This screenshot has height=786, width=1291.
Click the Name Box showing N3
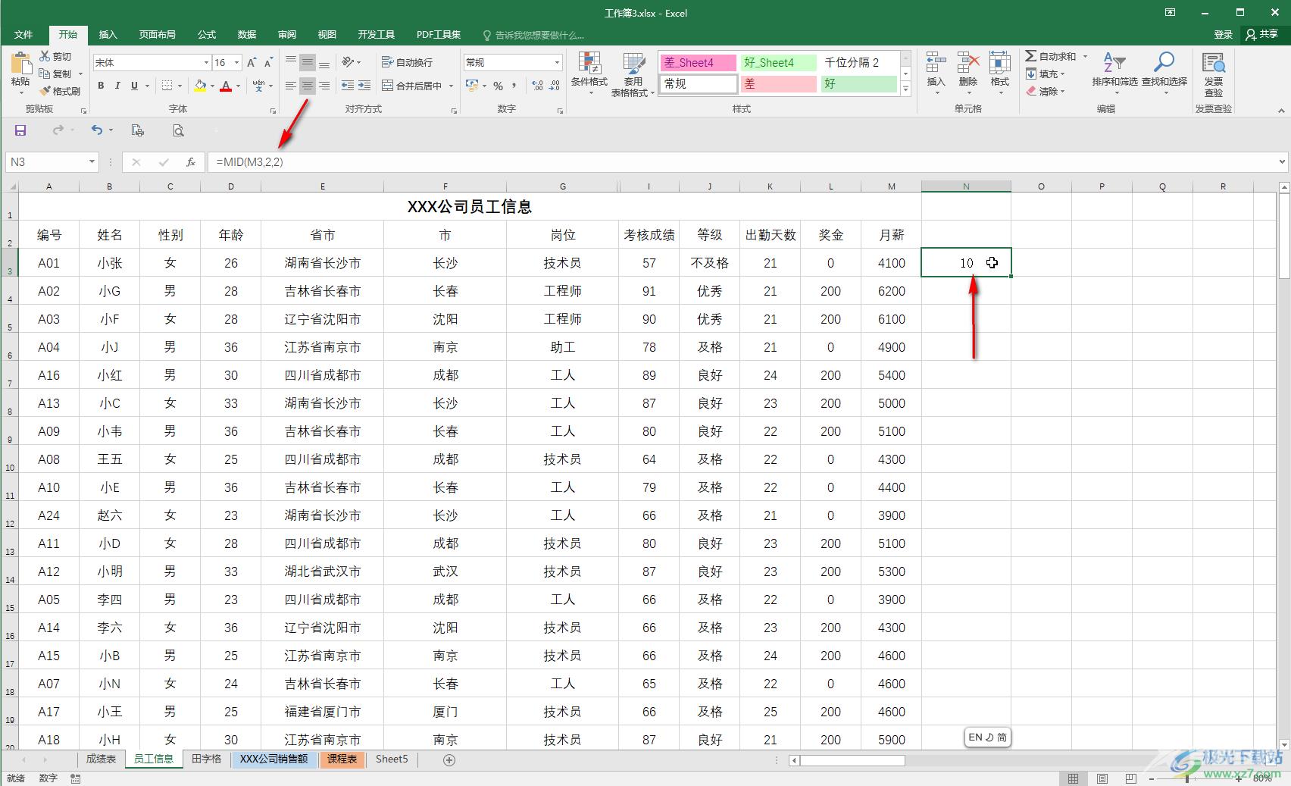[x=45, y=161]
